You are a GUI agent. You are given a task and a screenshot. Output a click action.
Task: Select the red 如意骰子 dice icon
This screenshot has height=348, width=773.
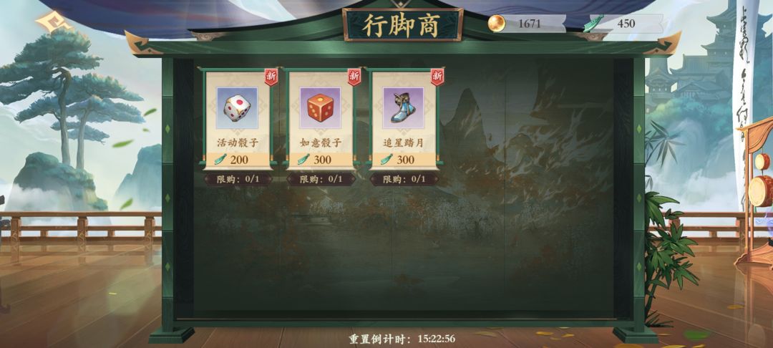(x=321, y=108)
